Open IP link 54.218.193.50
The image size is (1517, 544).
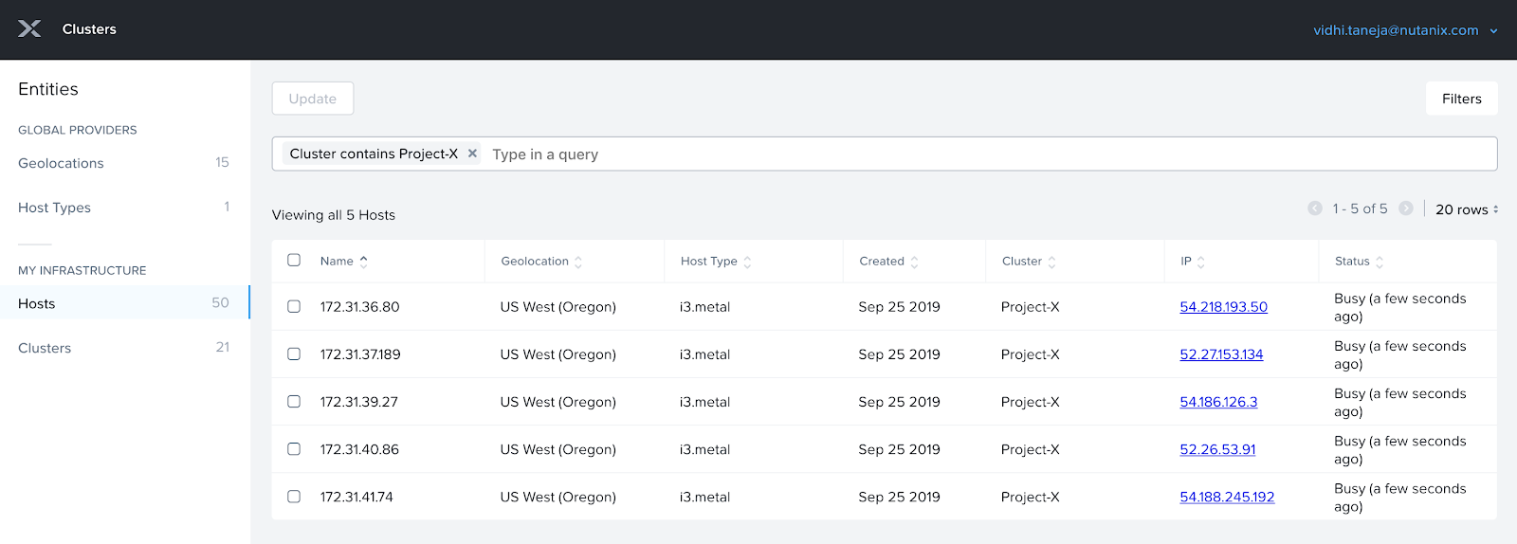tap(1223, 307)
